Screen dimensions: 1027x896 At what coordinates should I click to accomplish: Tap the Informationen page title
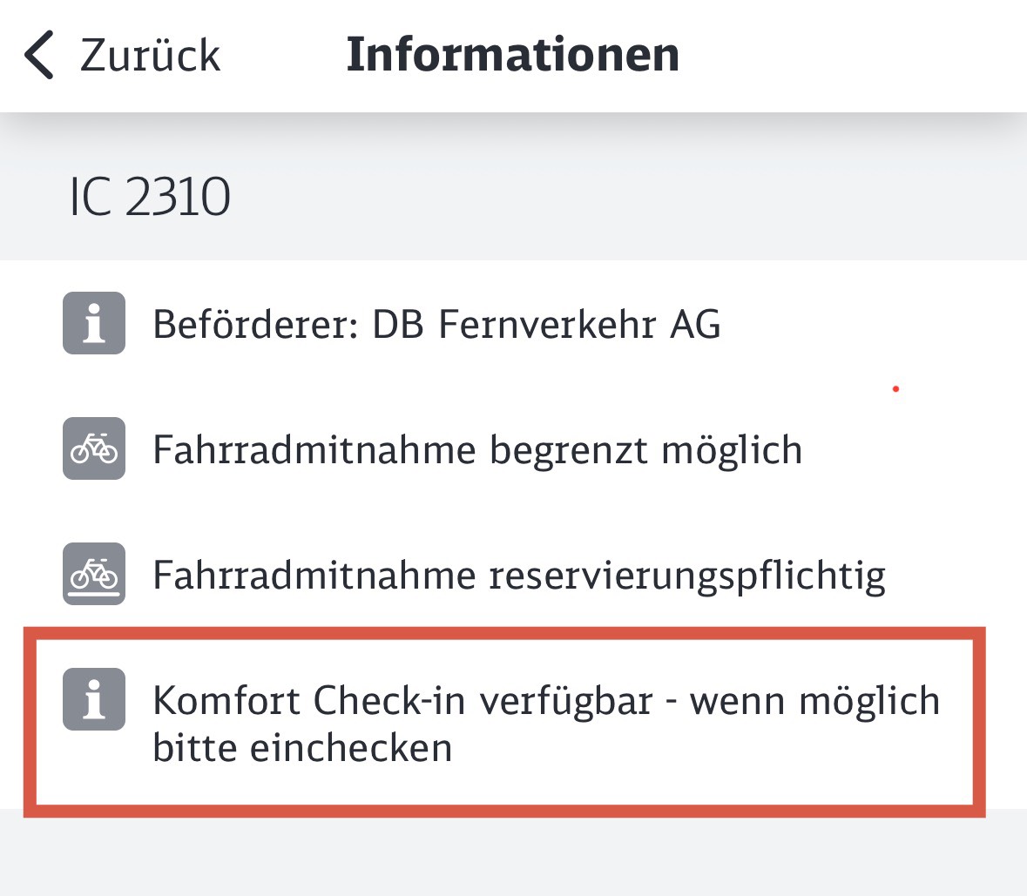(x=512, y=54)
